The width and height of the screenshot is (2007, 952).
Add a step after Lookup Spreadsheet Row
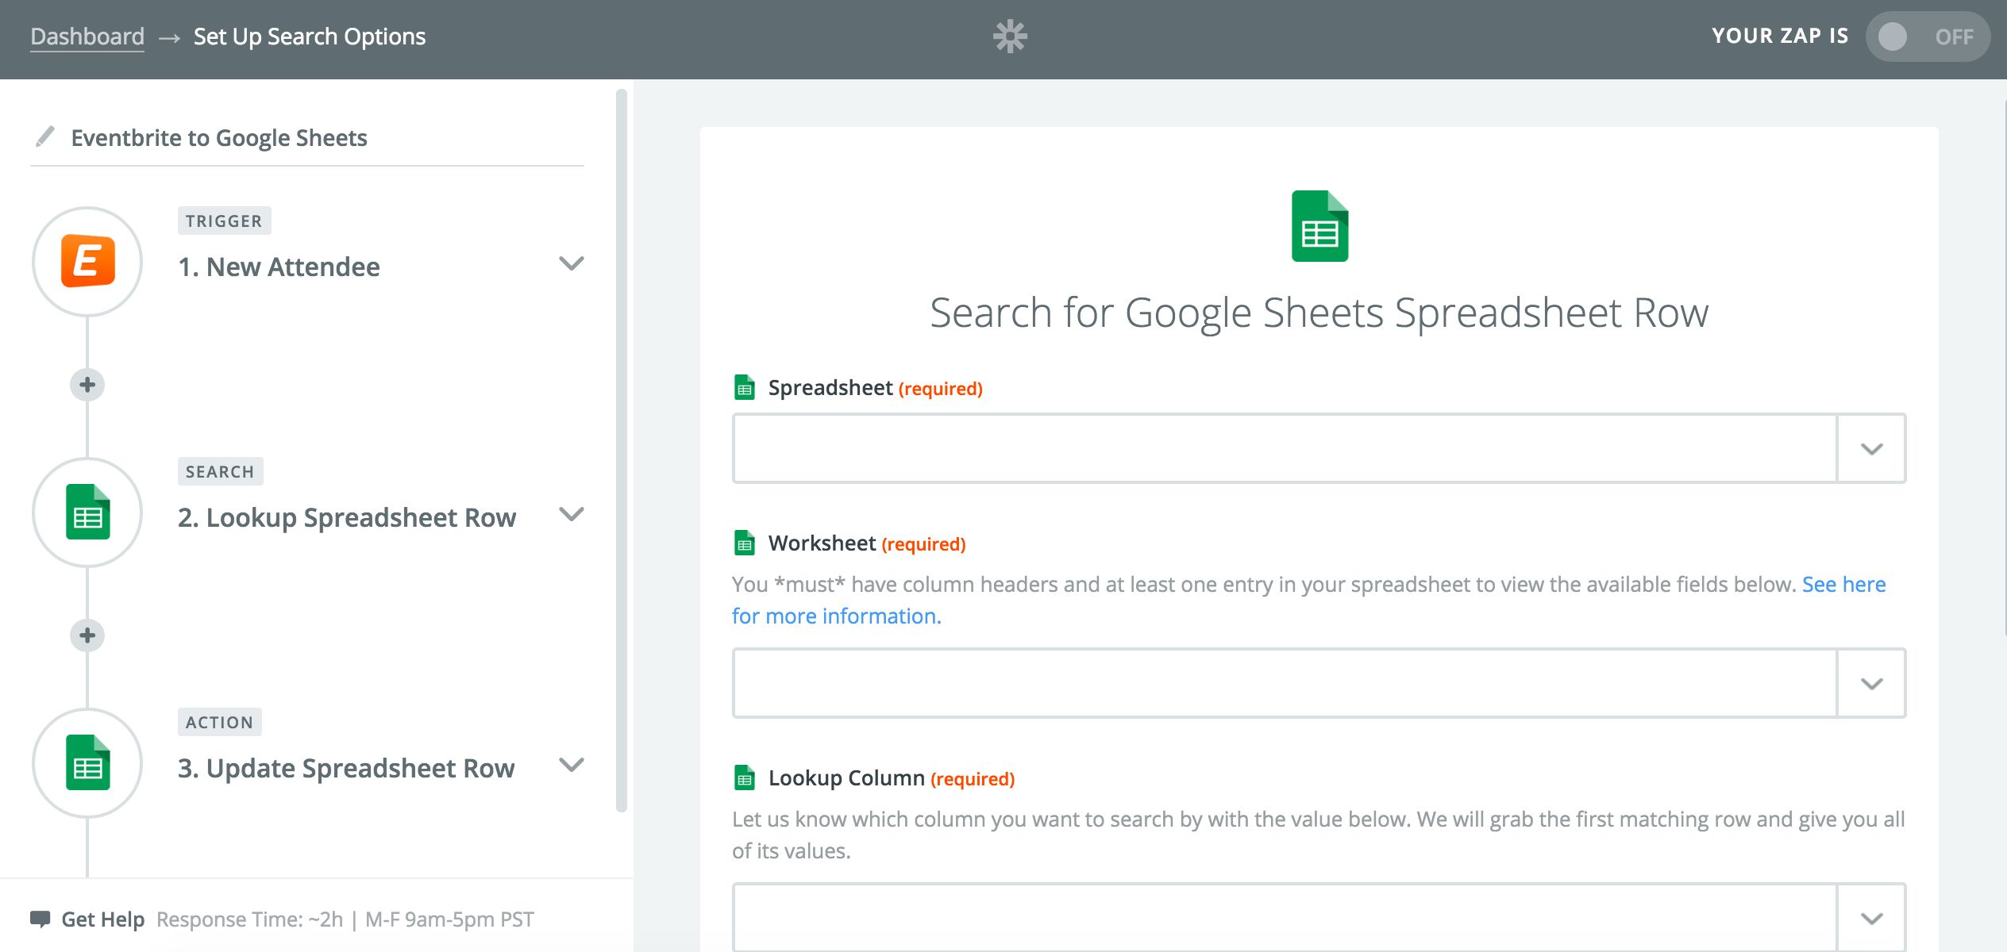(x=87, y=635)
